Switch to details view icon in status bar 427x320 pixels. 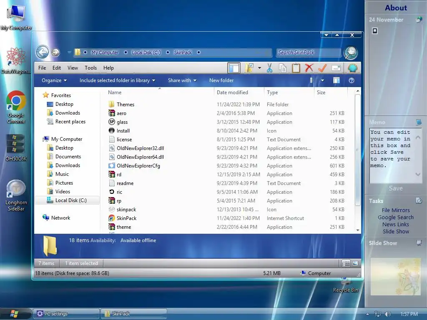pos(346,263)
